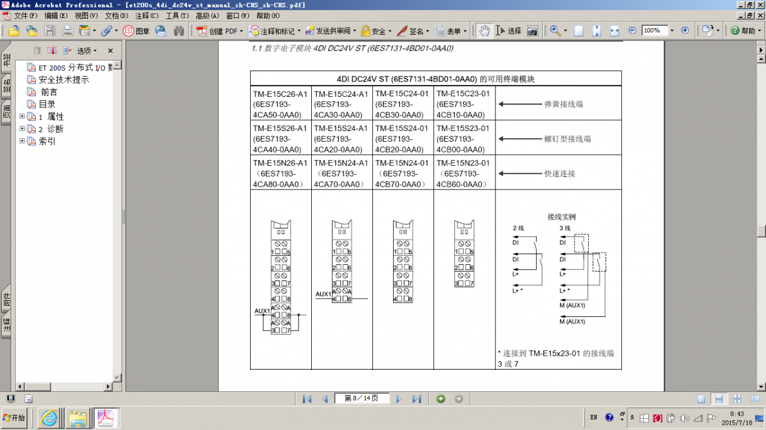
Task: Print the document using printer icon
Action: (68, 31)
